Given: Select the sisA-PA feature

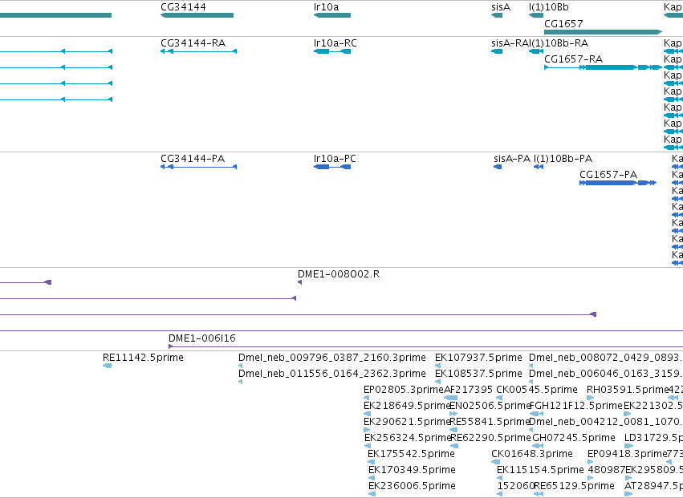Looking at the screenshot, I should pos(498,167).
